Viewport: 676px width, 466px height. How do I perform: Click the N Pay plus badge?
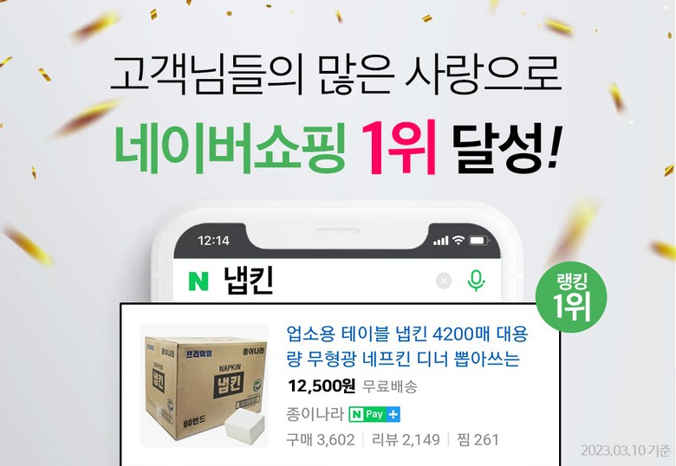pos(374,414)
